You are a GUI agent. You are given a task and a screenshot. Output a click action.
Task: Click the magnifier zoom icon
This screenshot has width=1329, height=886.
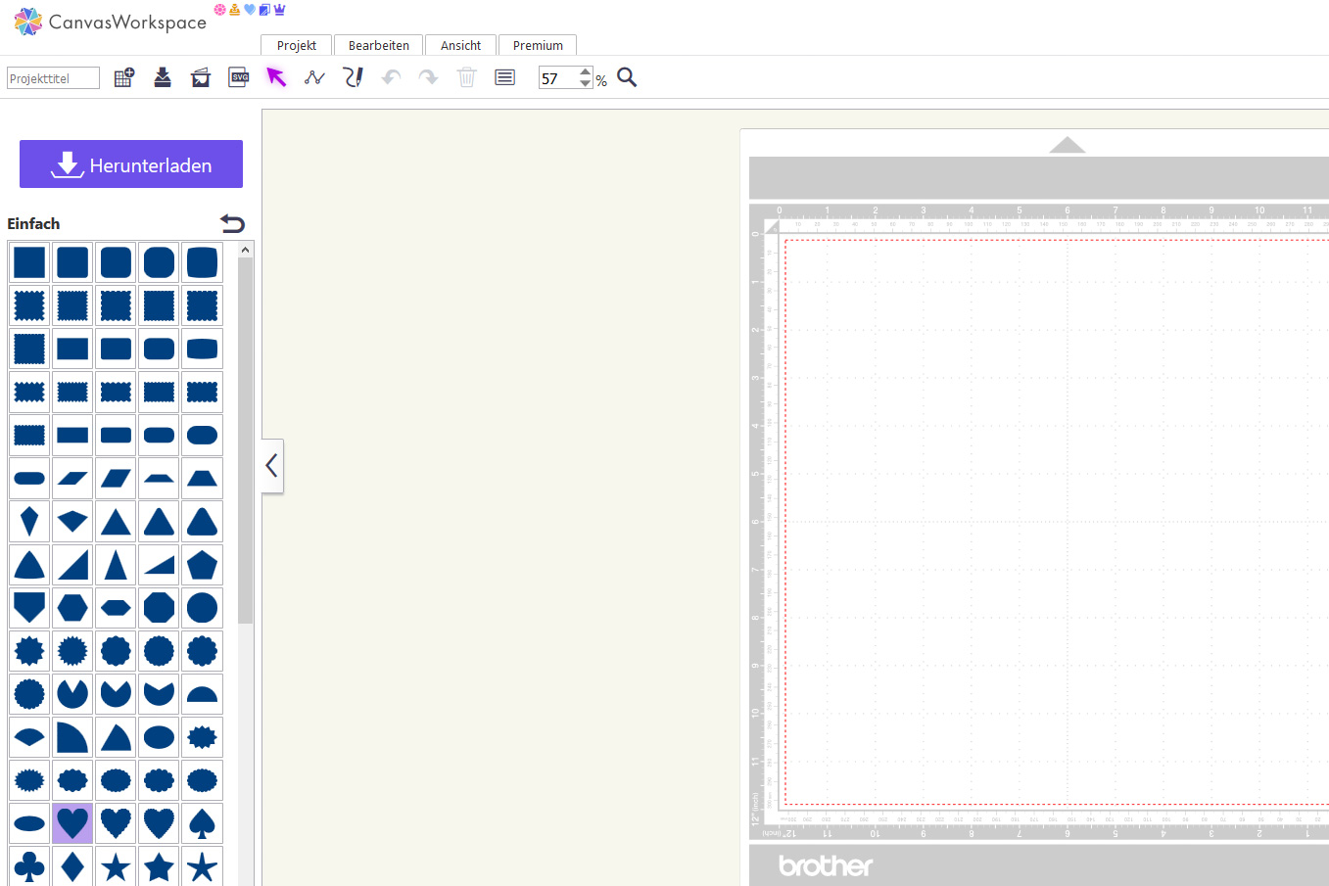coord(627,78)
